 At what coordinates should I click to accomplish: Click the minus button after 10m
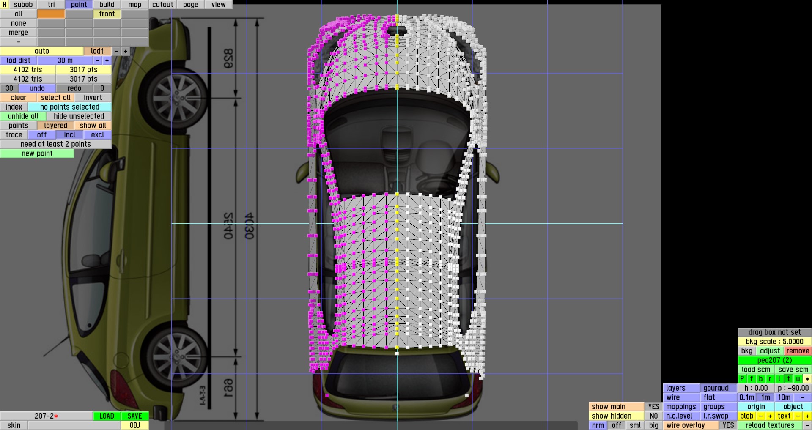pos(803,397)
